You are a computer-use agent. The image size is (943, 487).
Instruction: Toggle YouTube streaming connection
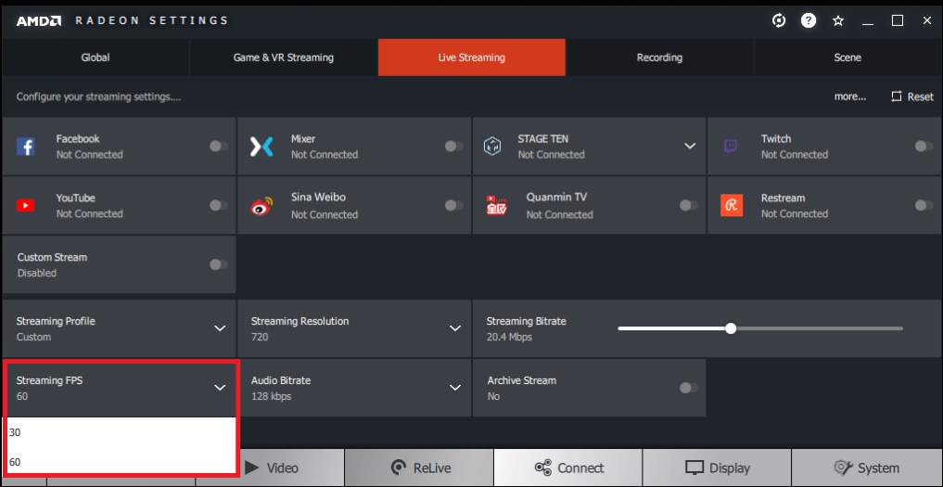pyautogui.click(x=219, y=205)
